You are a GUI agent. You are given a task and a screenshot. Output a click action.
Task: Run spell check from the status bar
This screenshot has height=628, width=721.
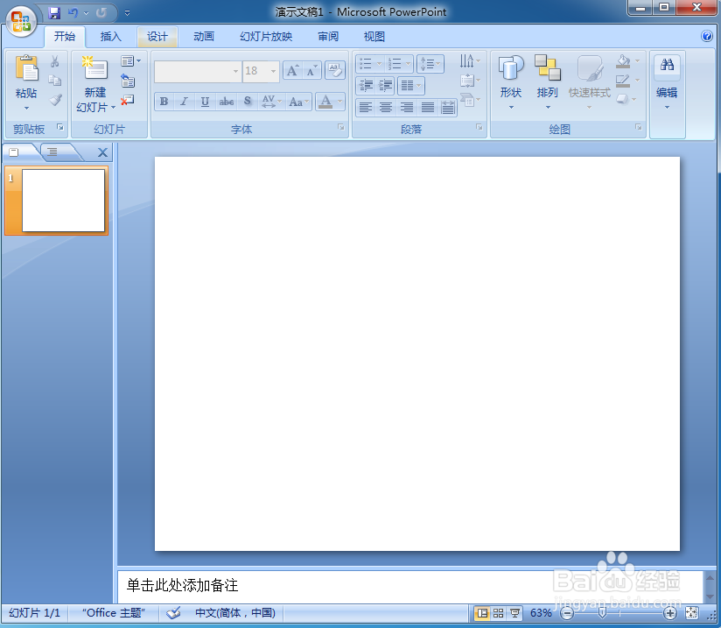pyautogui.click(x=173, y=613)
